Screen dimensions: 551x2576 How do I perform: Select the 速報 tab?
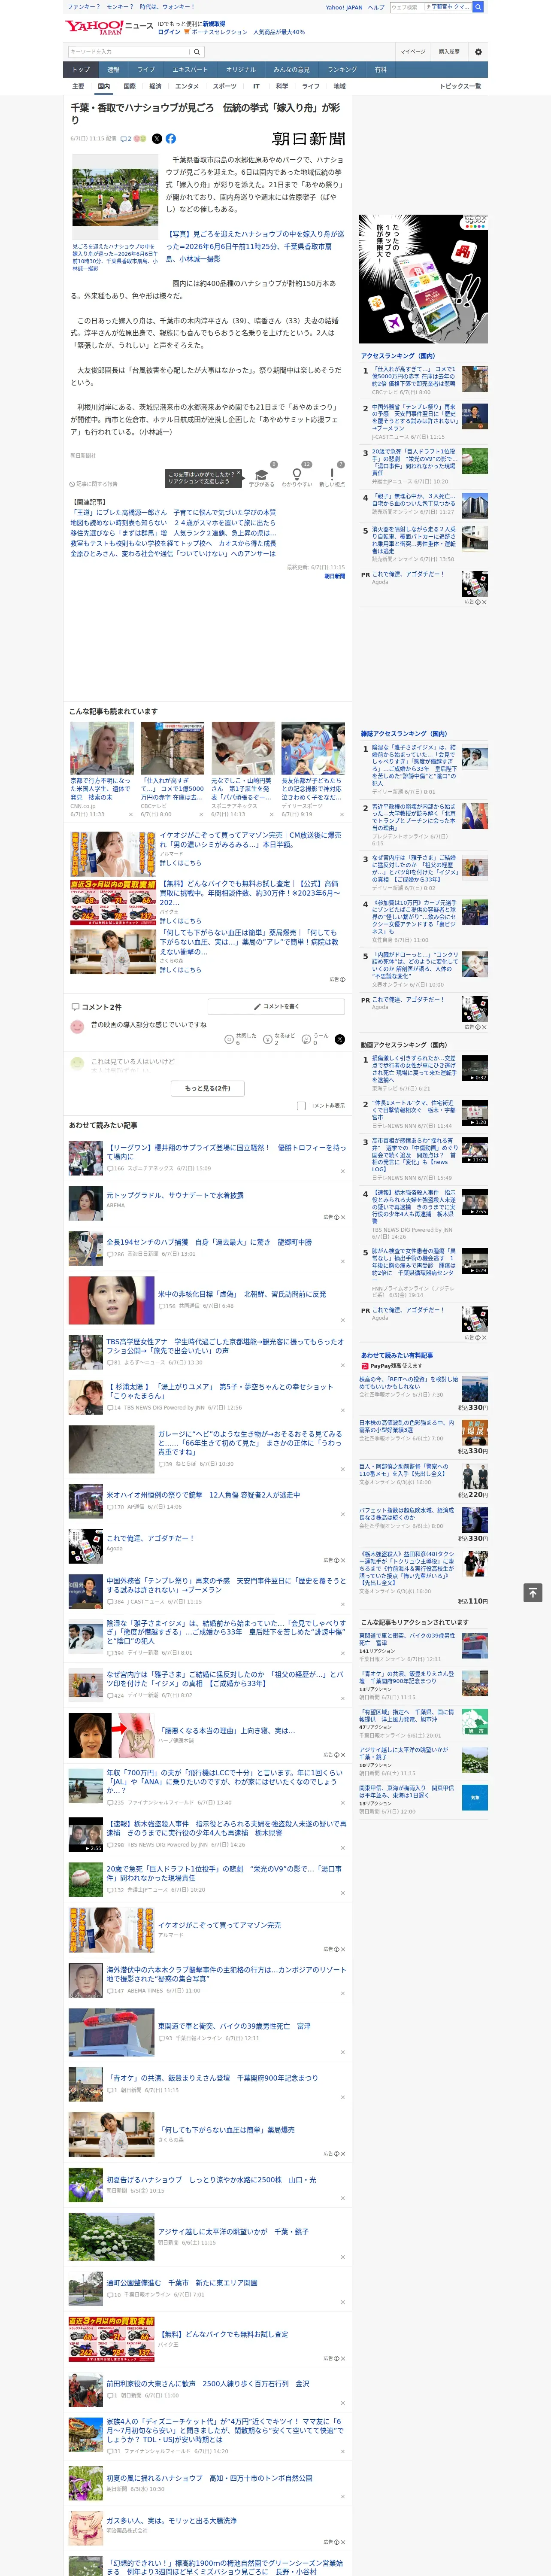click(x=113, y=70)
